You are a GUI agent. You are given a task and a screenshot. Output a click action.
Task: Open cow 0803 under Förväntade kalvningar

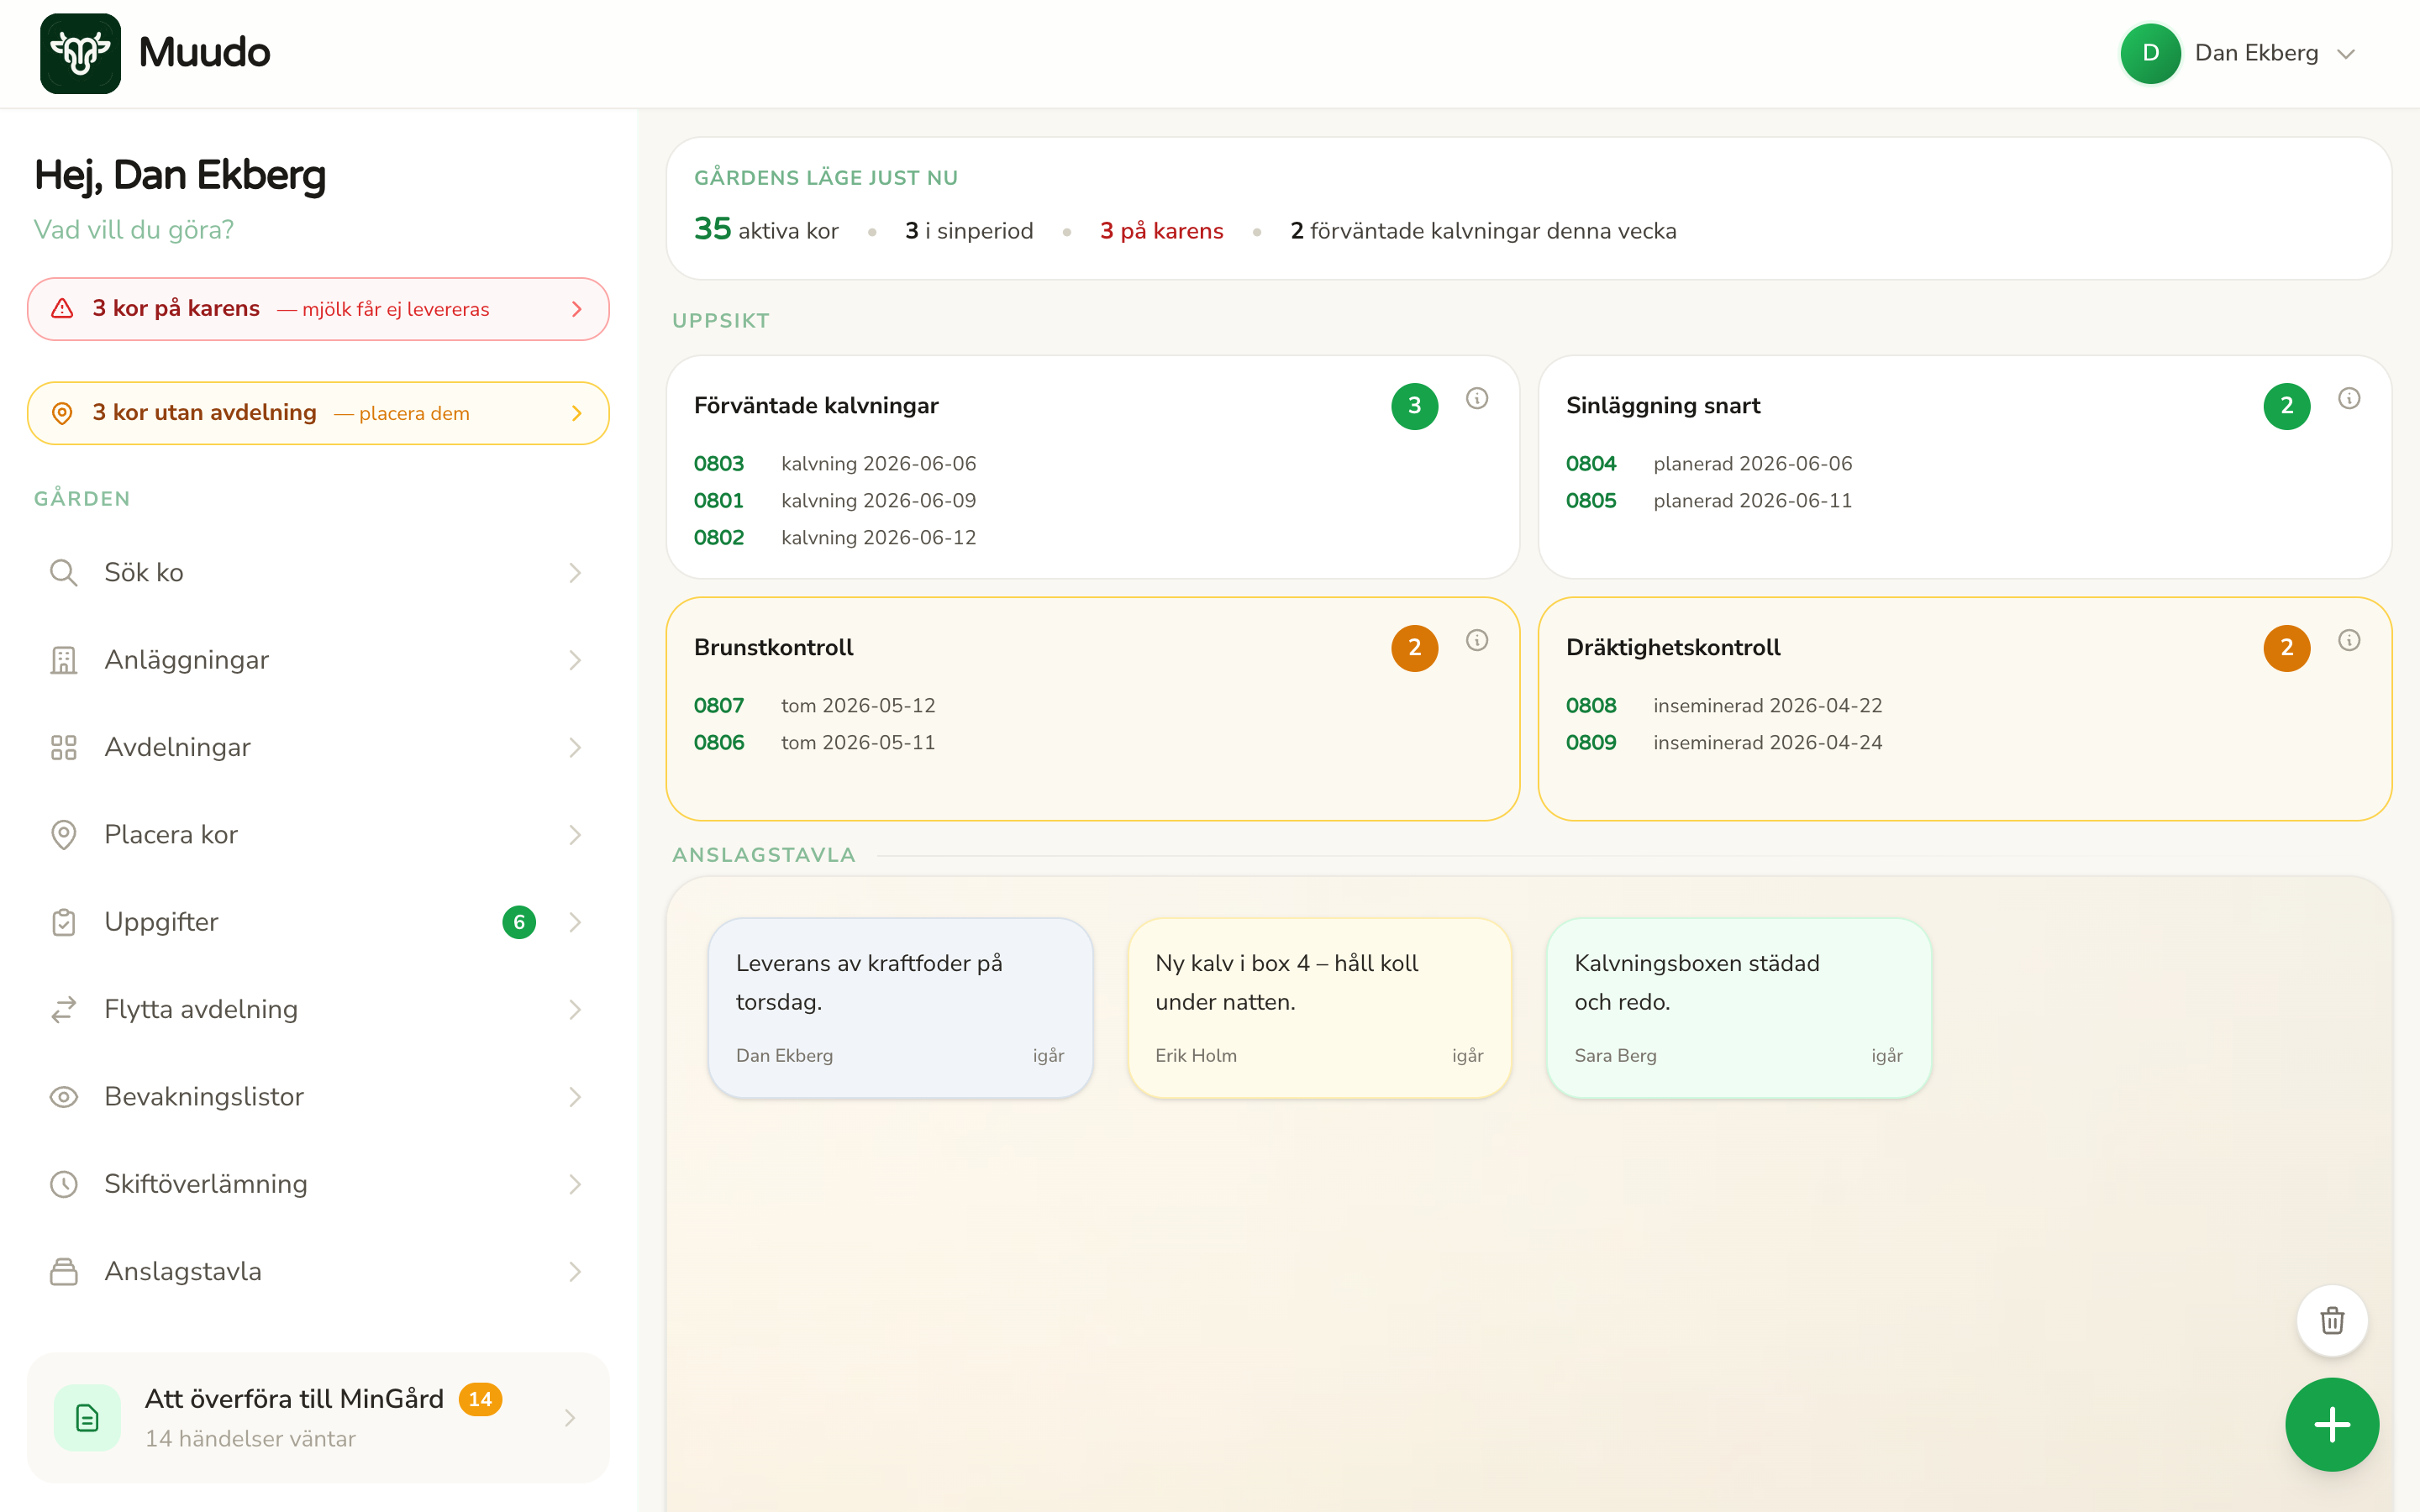719,464
